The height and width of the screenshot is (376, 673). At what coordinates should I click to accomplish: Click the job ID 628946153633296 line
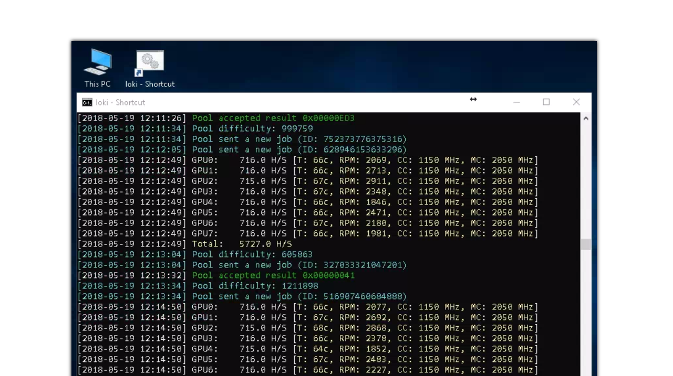coord(242,149)
